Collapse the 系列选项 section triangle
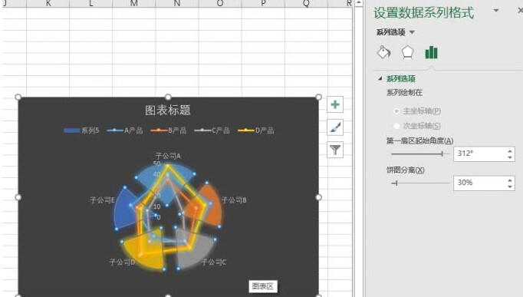The height and width of the screenshot is (297, 523). point(380,78)
